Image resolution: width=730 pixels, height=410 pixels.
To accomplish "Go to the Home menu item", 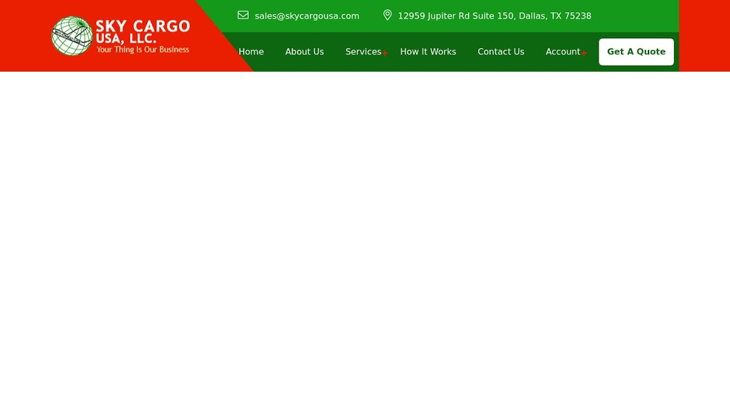I will click(x=251, y=52).
